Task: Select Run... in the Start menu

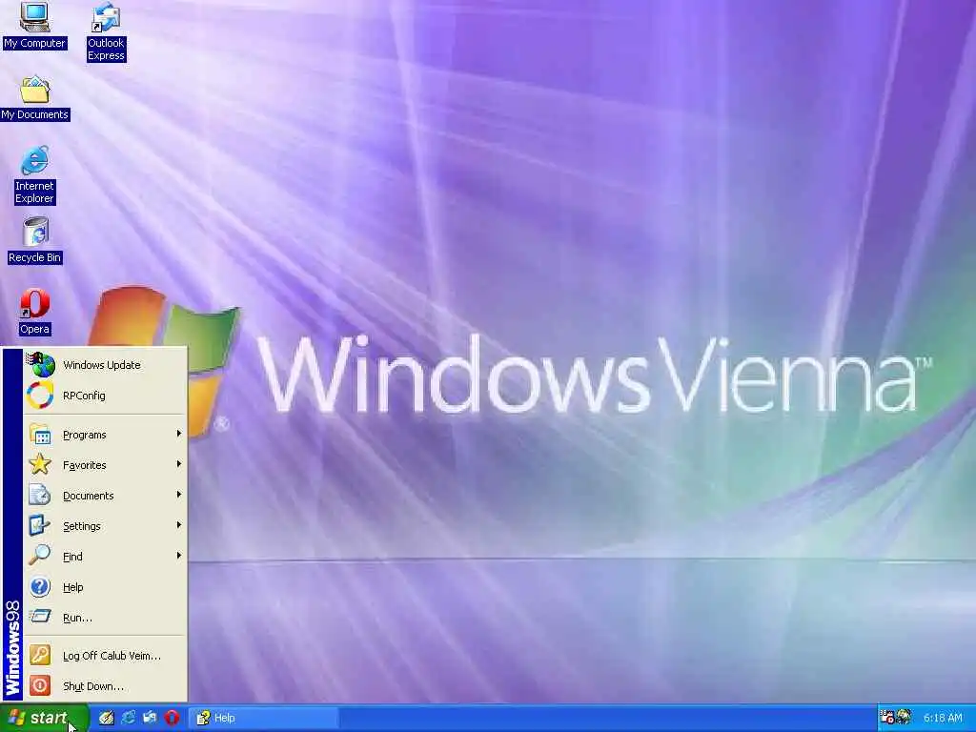Action: 105,618
